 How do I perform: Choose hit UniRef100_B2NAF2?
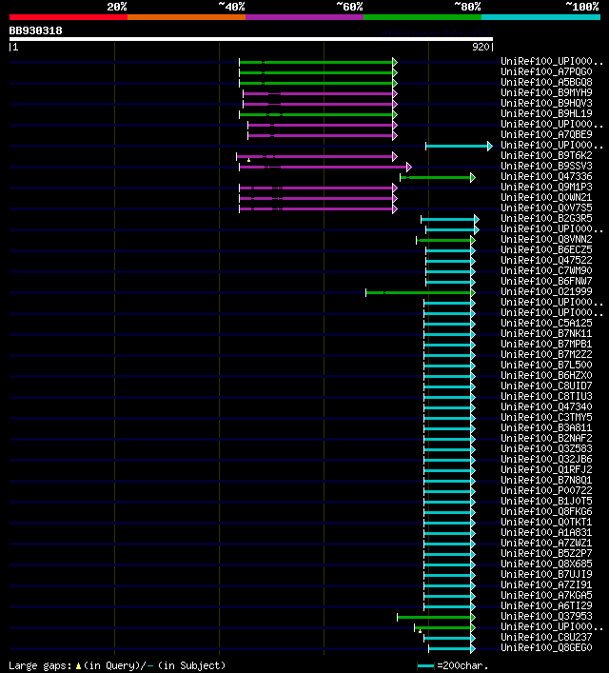pos(546,438)
